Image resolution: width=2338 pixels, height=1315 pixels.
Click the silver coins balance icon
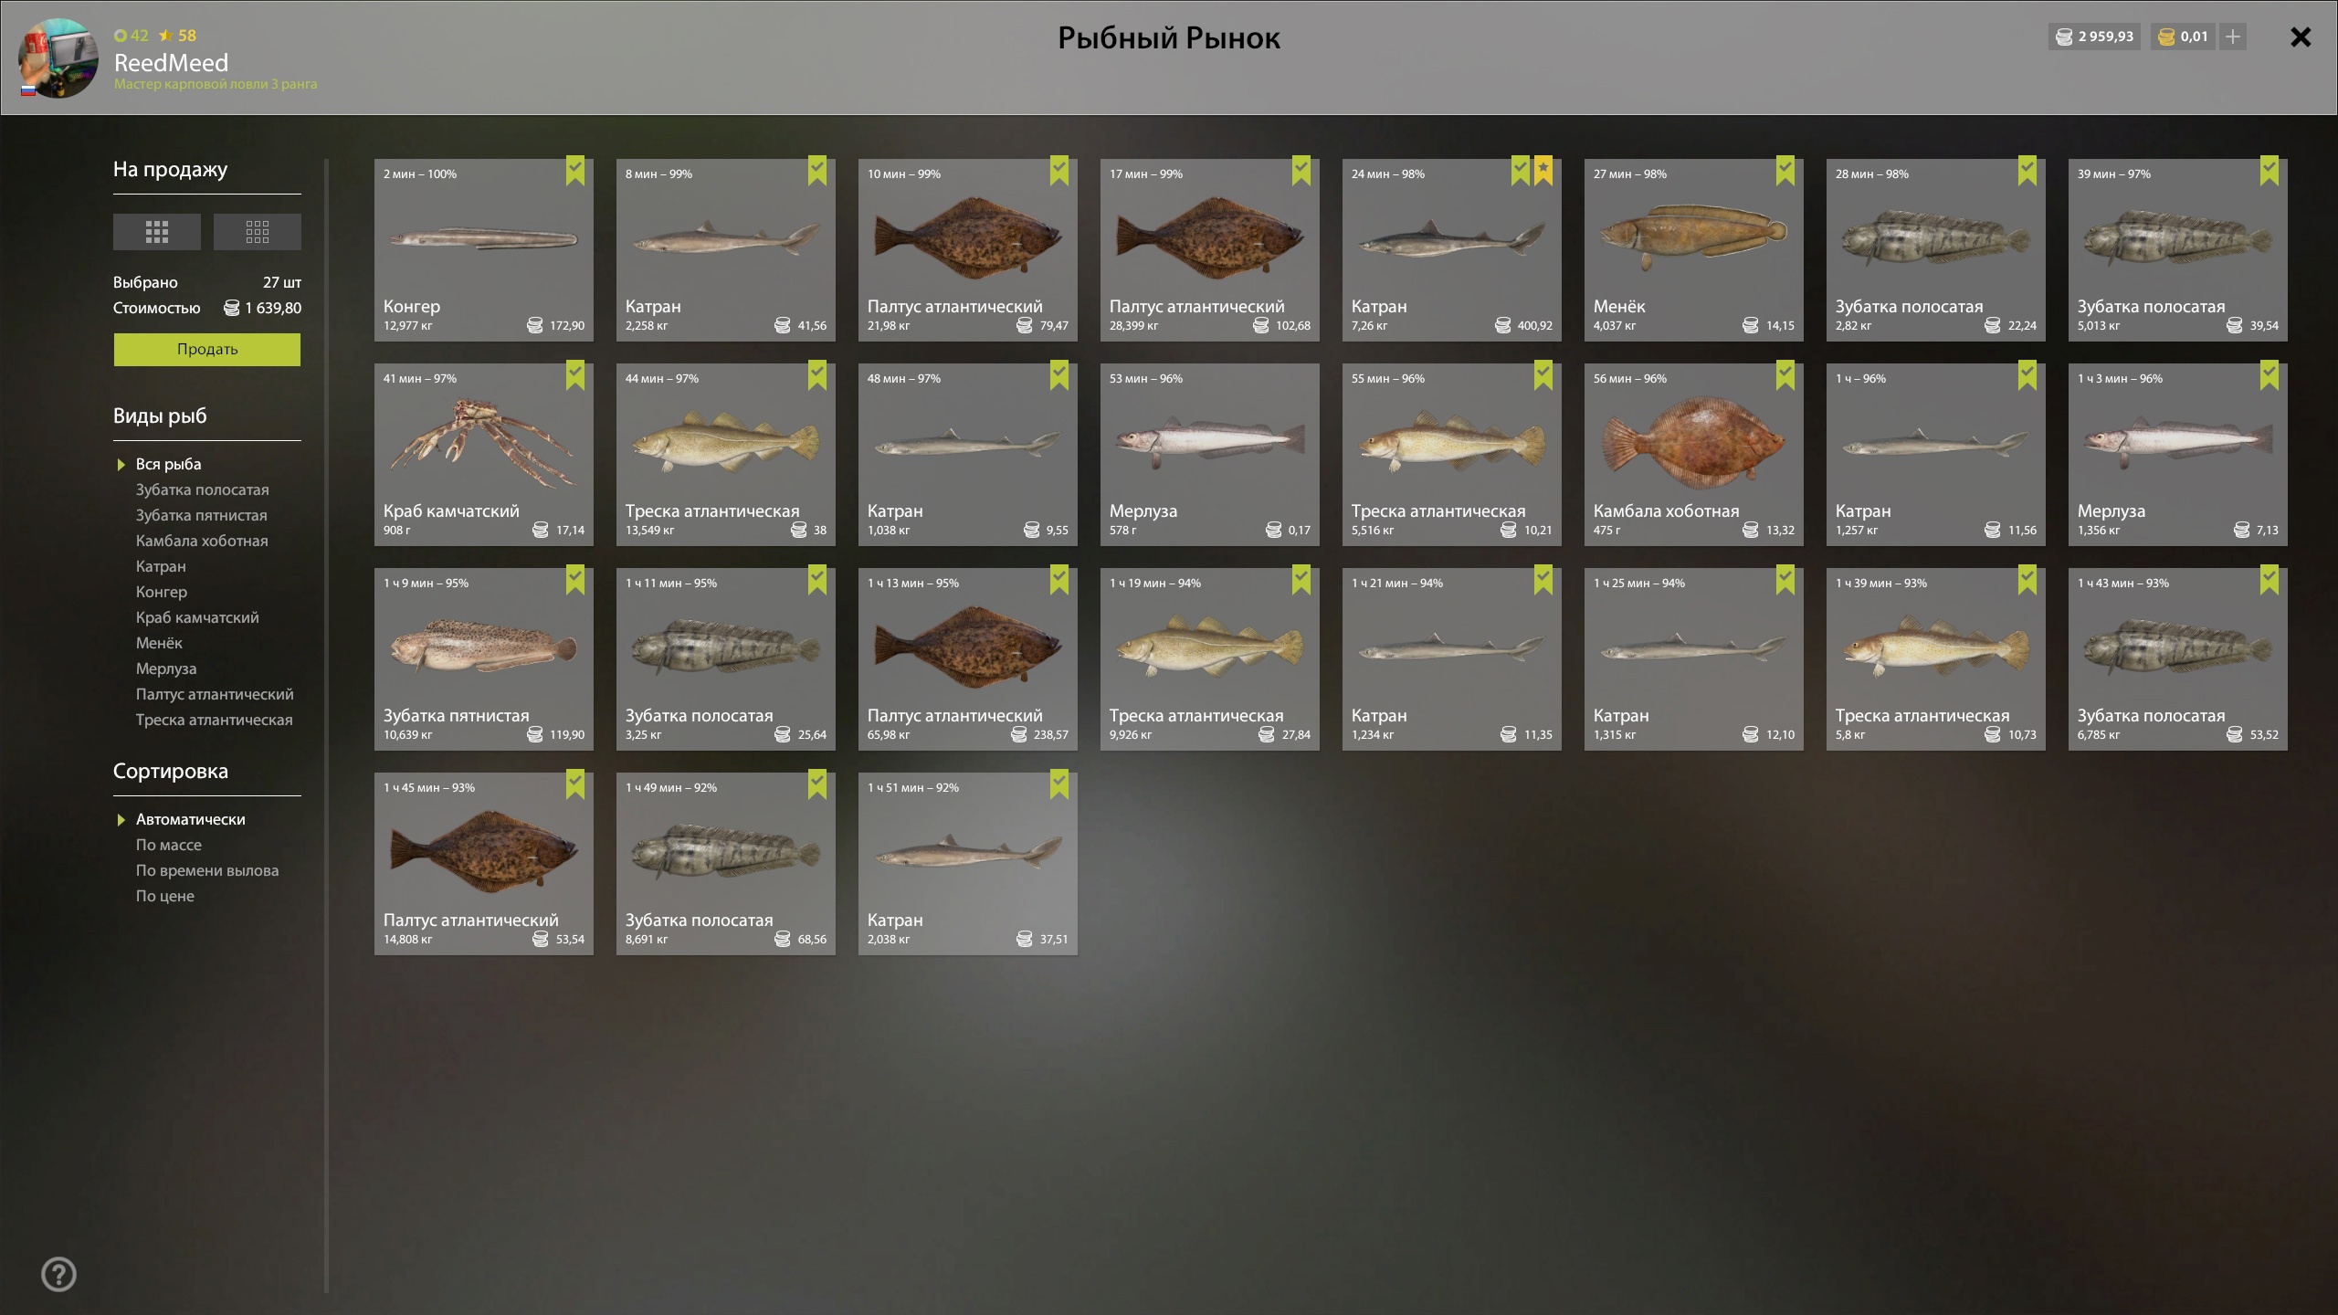pyautogui.click(x=2064, y=37)
